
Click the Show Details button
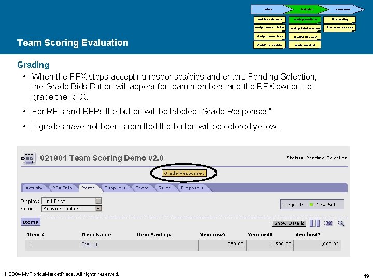click(289, 223)
